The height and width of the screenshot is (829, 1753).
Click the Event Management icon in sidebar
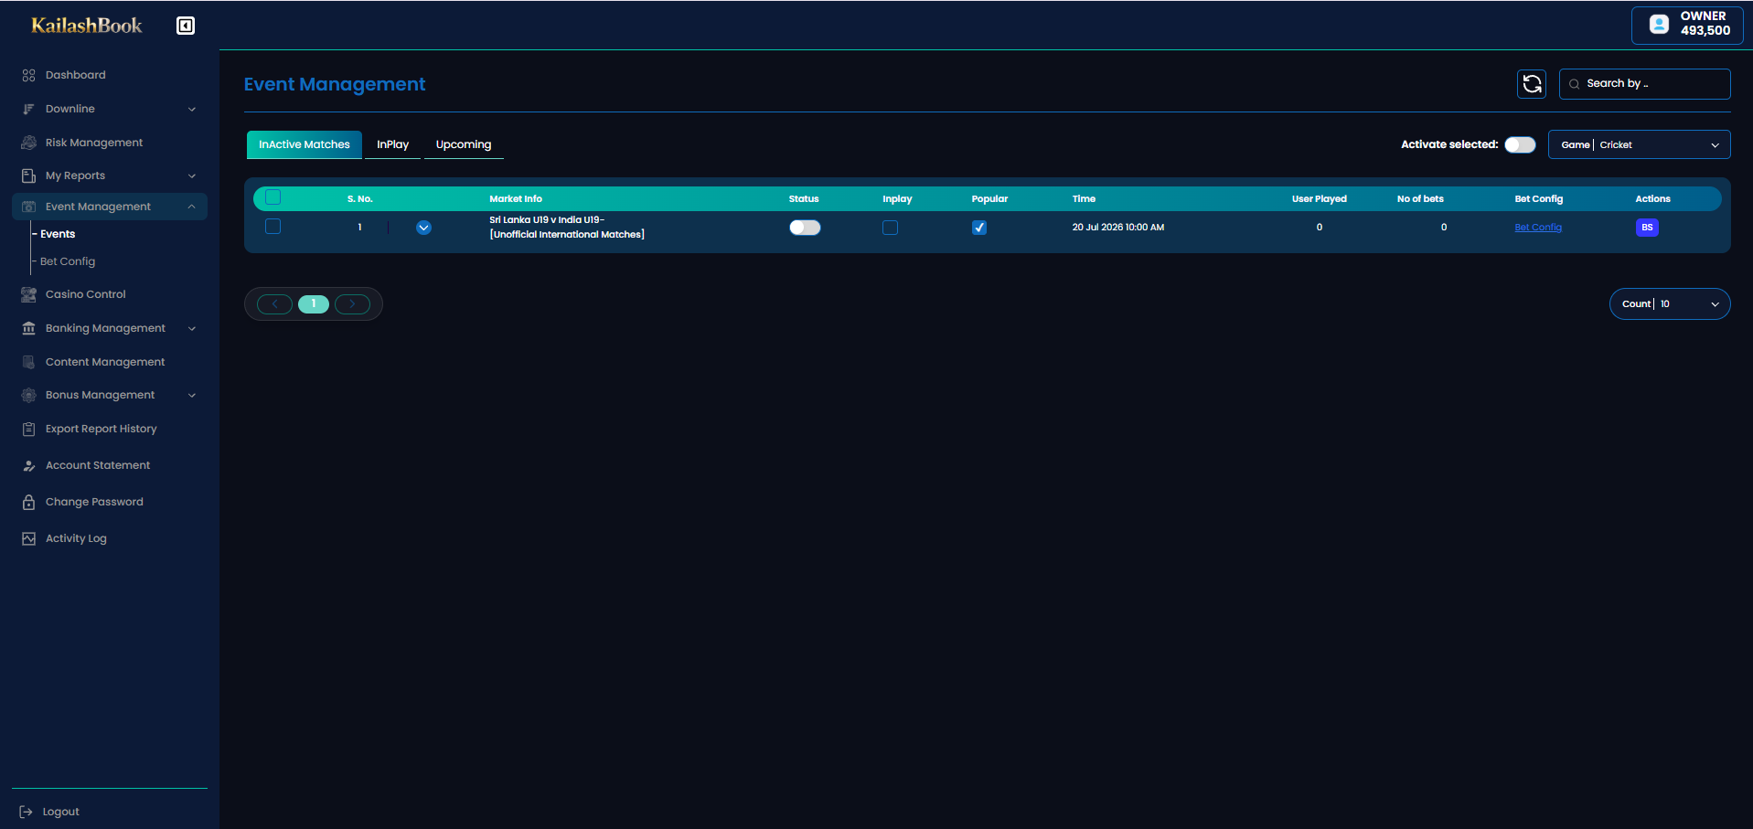tap(28, 207)
